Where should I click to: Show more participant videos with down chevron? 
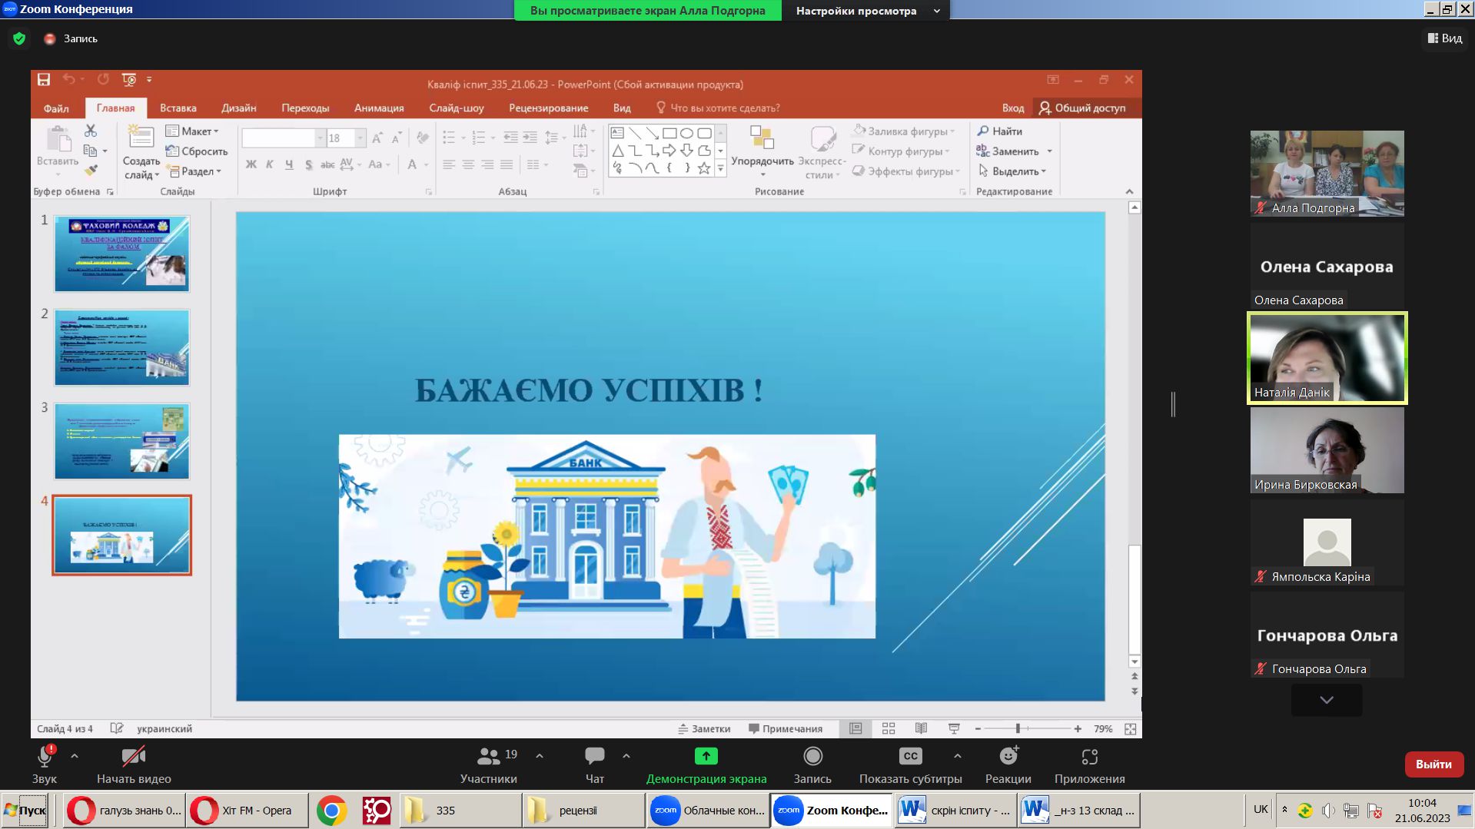point(1326,700)
